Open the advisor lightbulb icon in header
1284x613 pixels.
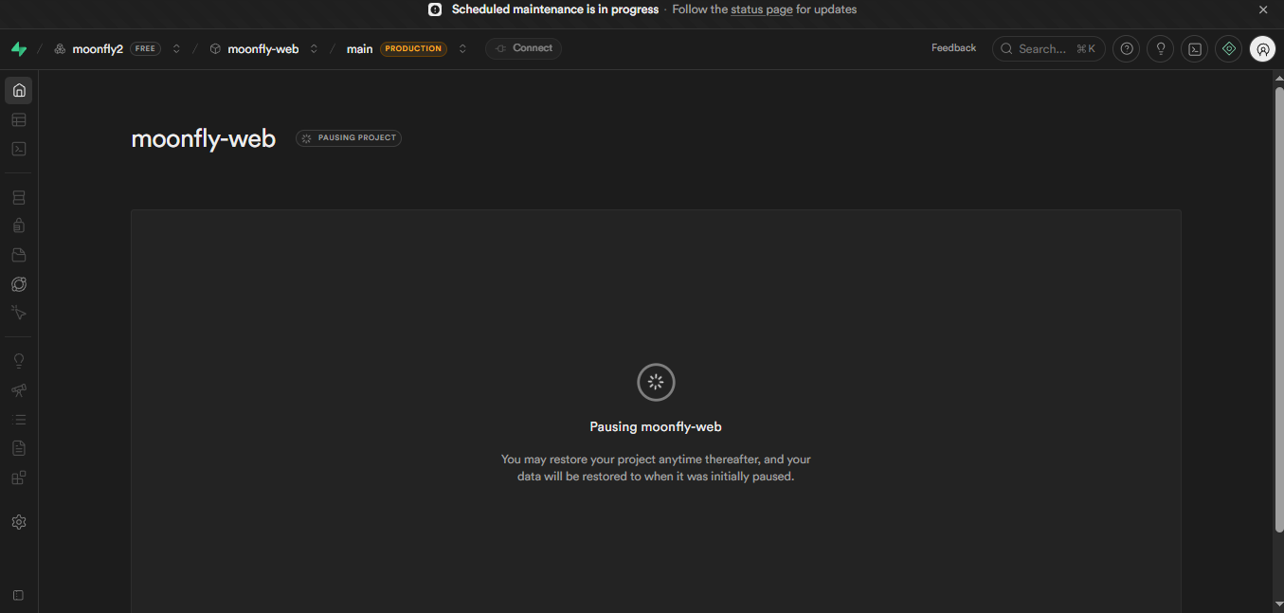1161,49
